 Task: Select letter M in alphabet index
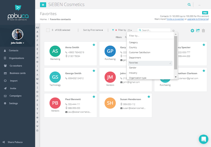tap(37, 79)
